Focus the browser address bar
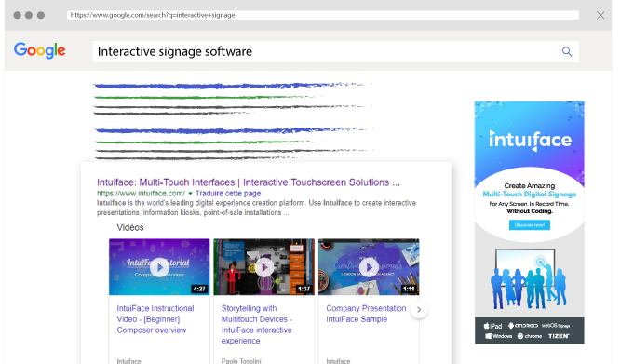 (323, 15)
